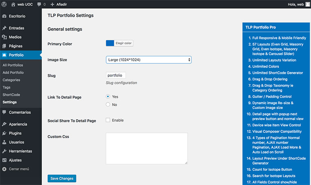Open the Image Size dropdown
The height and width of the screenshot is (185, 311).
pyautogui.click(x=148, y=60)
